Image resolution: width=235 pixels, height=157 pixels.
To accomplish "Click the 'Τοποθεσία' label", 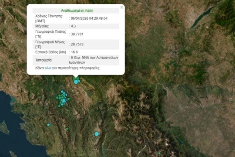I will pos(44,60).
